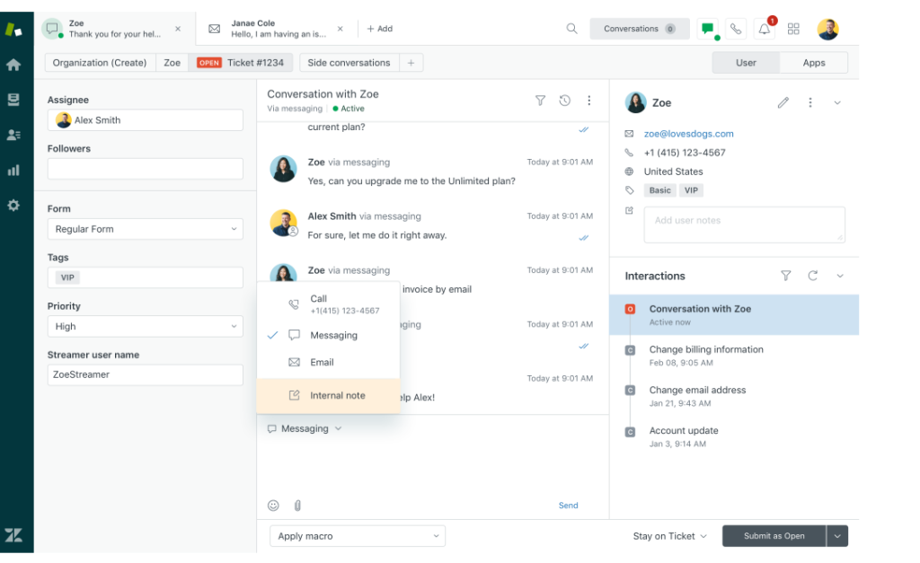Viewport: 920px width, 563px height.
Task: Toggle the Conversations counter button
Action: 639,28
